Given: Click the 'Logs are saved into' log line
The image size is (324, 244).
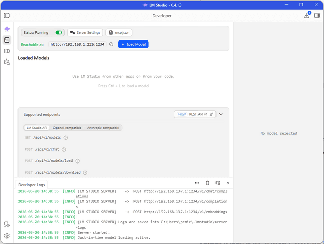Looking at the screenshot, I should (x=122, y=225).
